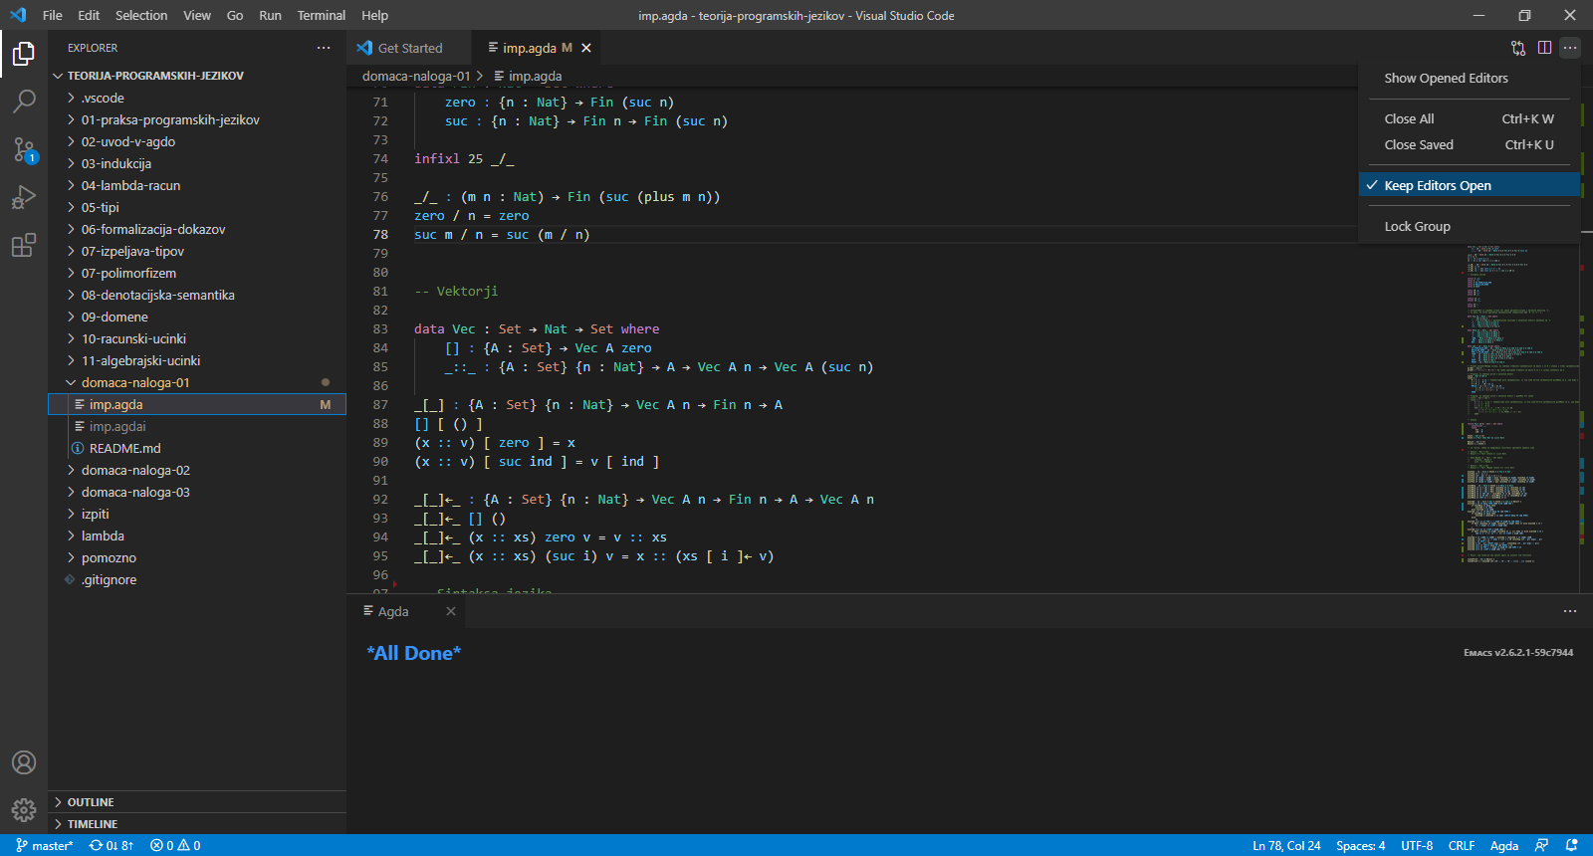
Task: Open the Terminal menu
Action: click(x=322, y=15)
